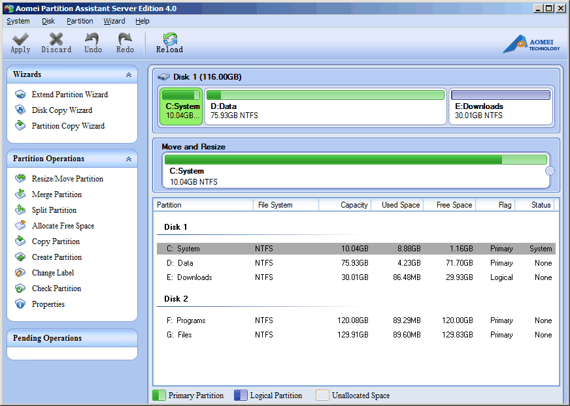Click Resize/Move Partition link
The width and height of the screenshot is (570, 406).
[x=67, y=179]
